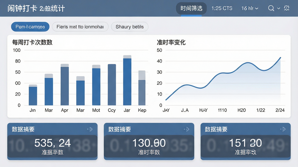Click the Jin bar in weekly chart

[33, 95]
